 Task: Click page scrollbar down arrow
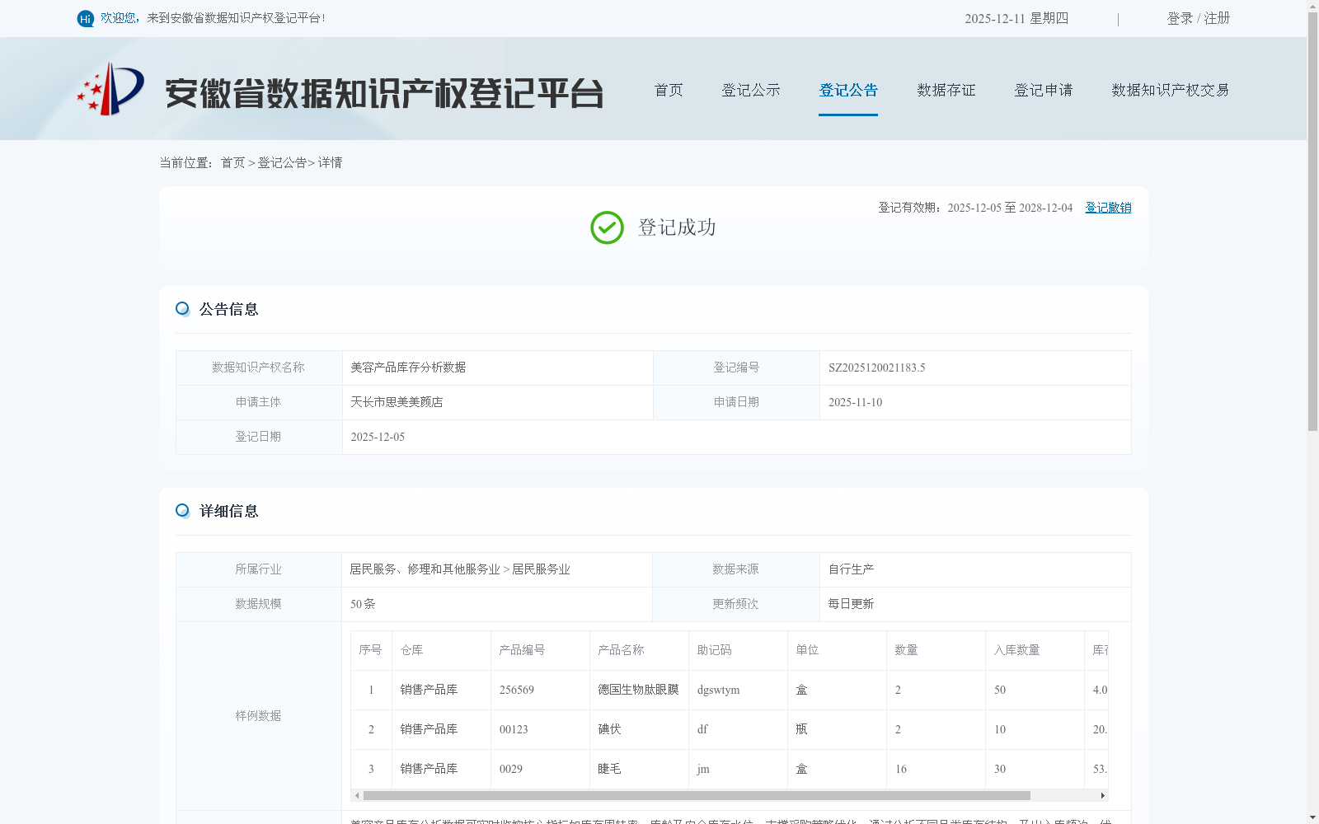(x=1312, y=817)
